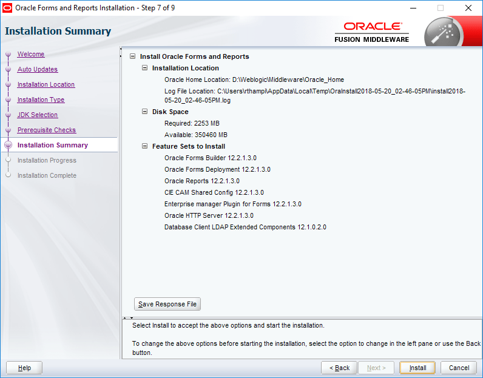This screenshot has height=378, width=483.
Task: Return to JDK Selection step
Action: (x=38, y=115)
